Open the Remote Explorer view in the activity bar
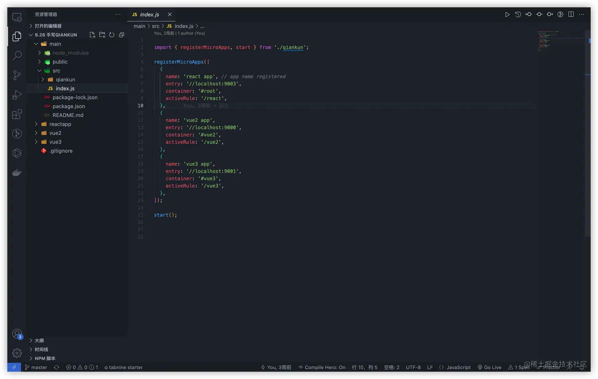This screenshot has width=598, height=379. [17, 17]
